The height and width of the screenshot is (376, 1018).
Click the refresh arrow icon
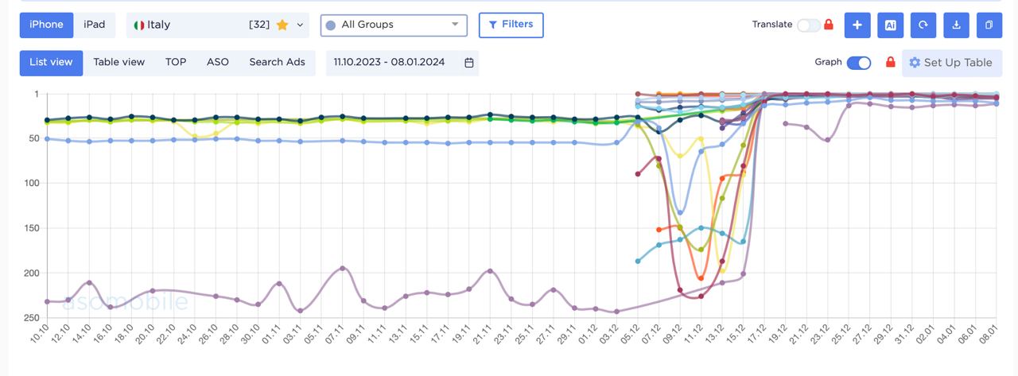[x=923, y=25]
